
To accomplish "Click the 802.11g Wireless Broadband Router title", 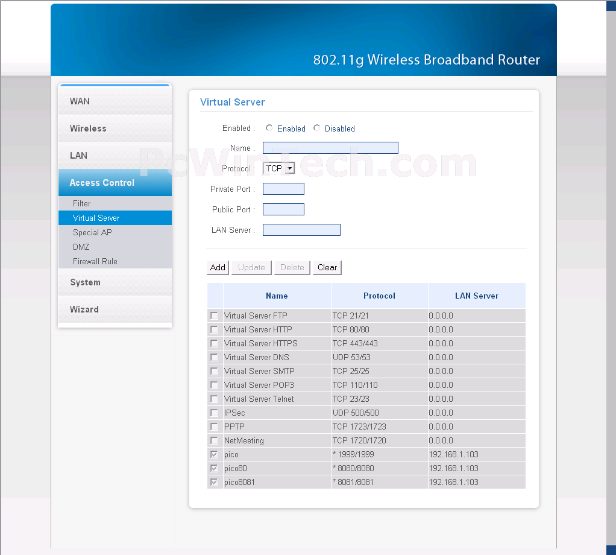I will (426, 60).
